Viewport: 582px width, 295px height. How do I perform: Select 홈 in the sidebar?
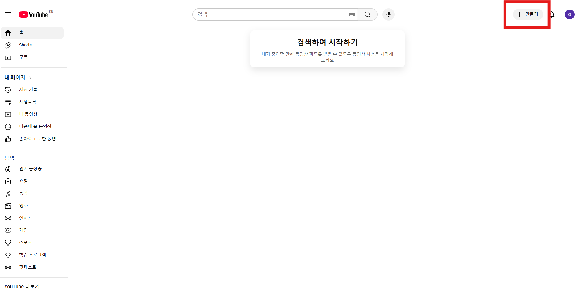click(x=21, y=33)
